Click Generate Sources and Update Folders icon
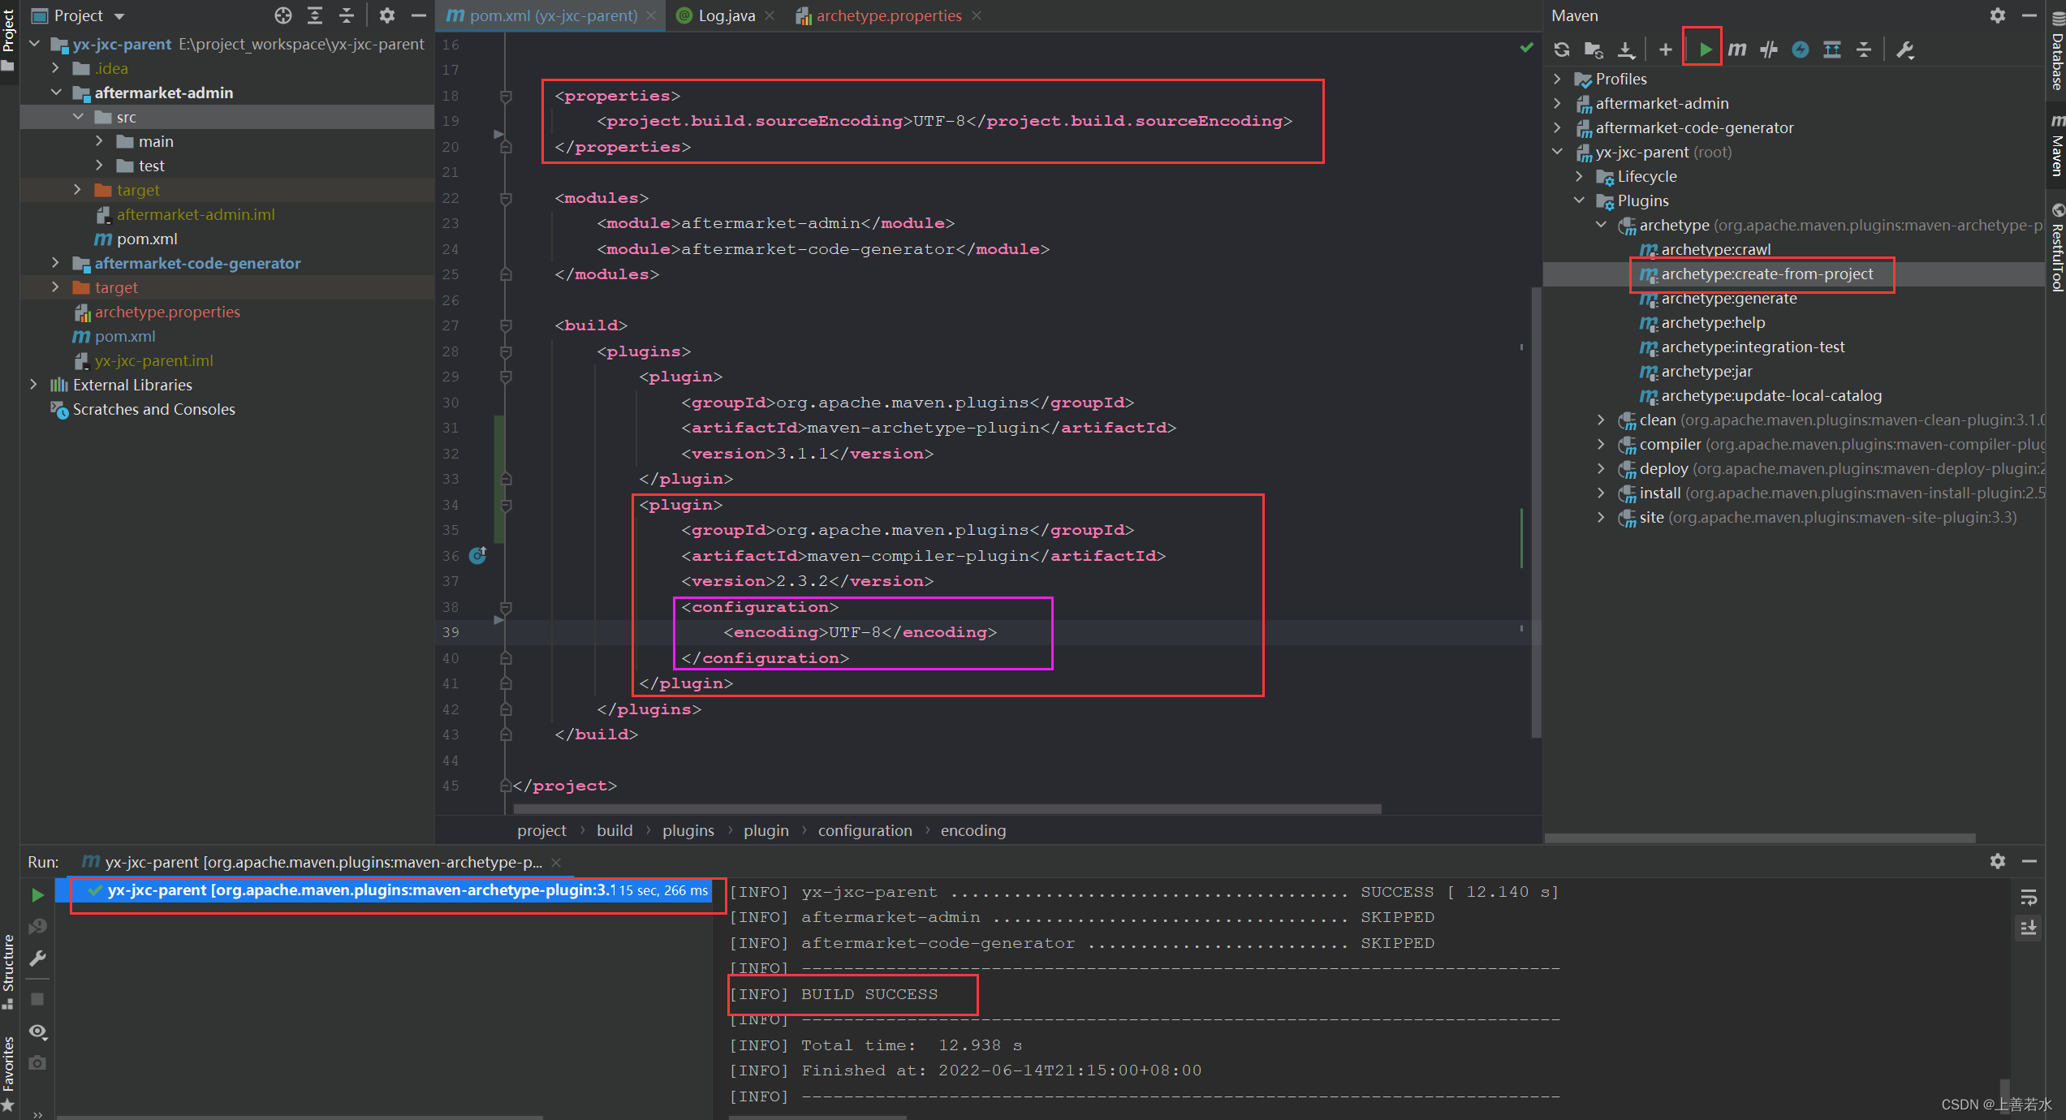Screen dimensions: 2066x1120 tap(1594, 50)
